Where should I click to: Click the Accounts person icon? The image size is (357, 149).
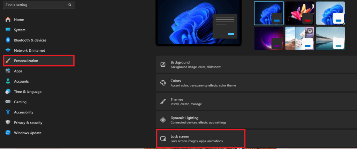[x=8, y=81]
